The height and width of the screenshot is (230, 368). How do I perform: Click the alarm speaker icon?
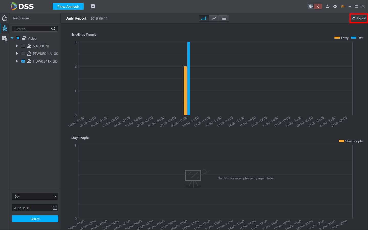311,6
